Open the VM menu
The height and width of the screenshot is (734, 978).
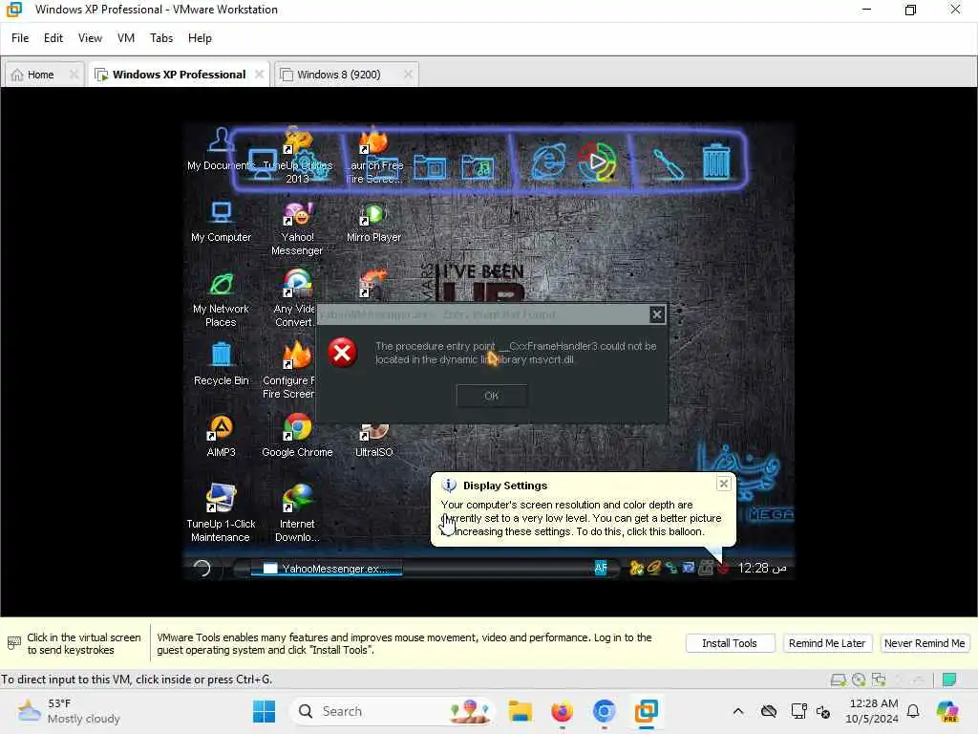126,38
